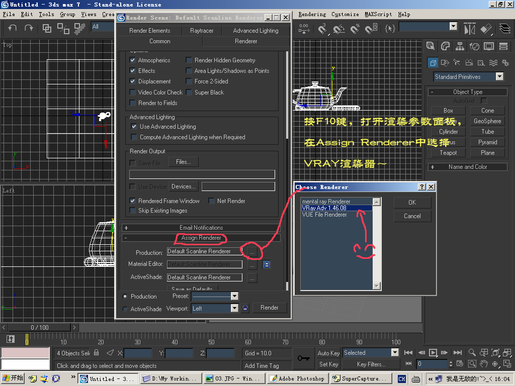The image size is (515, 386).
Task: Open the Modify panel tab icon
Action: (x=445, y=46)
